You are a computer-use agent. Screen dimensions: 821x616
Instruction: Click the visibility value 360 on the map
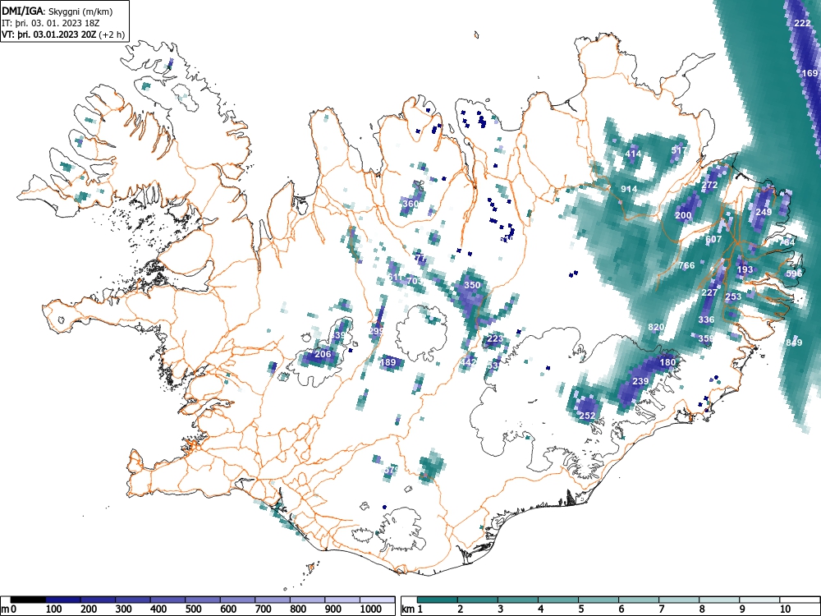point(410,203)
